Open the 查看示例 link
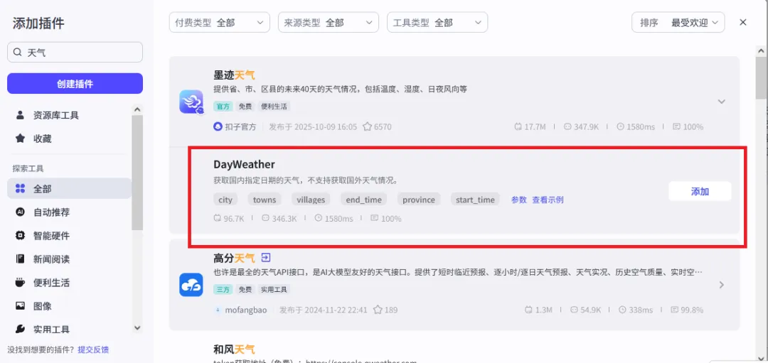The height and width of the screenshot is (363, 768). pyautogui.click(x=548, y=200)
